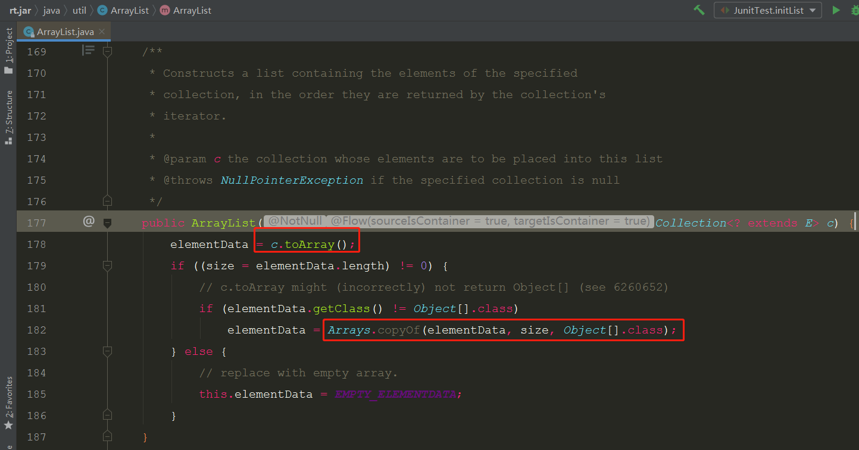859x450 pixels.
Task: Click the 'this' keyword on line 185
Action: click(213, 394)
